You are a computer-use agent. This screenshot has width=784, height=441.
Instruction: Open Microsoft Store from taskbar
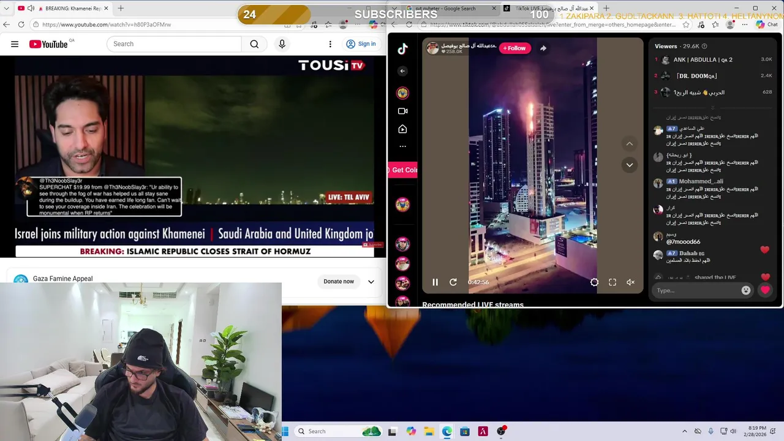pos(465,431)
